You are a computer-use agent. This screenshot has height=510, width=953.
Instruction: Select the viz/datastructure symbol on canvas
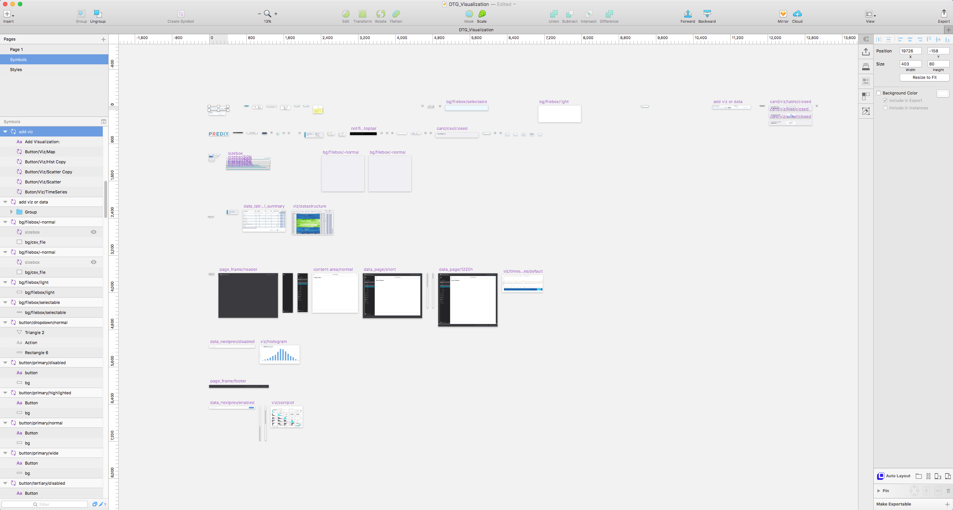312,222
